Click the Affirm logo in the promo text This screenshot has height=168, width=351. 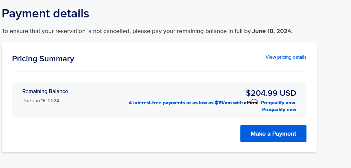251,102
